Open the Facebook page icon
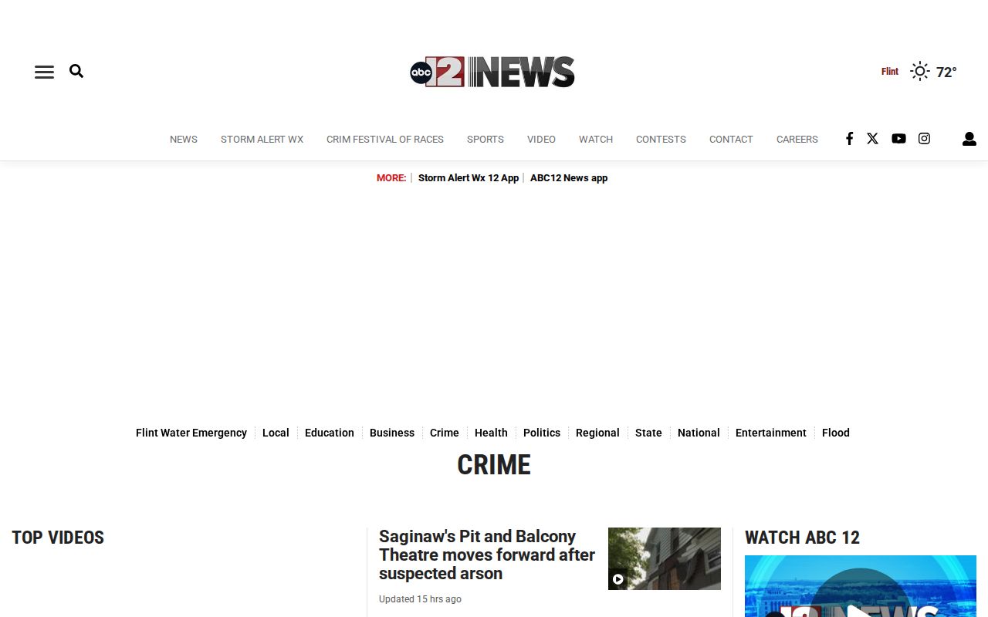Screen dimensions: 988x617 coord(849,139)
